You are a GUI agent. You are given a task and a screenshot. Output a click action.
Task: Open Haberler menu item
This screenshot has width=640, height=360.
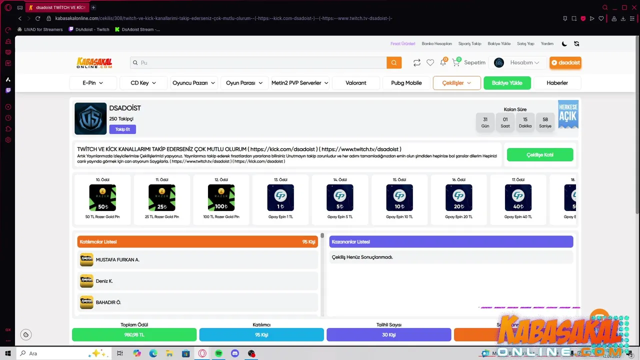click(557, 83)
